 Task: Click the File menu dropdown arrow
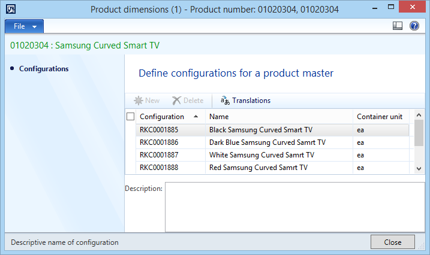(35, 27)
